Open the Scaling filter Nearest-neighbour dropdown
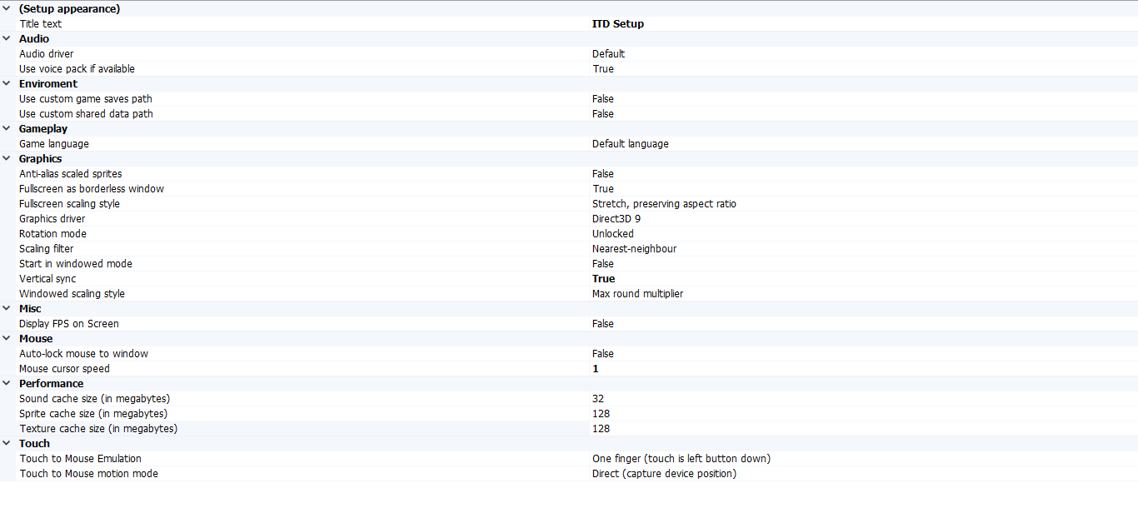The height and width of the screenshot is (518, 1138). point(862,249)
